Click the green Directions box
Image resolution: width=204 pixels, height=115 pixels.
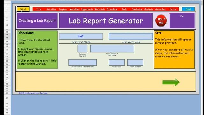point(37,50)
